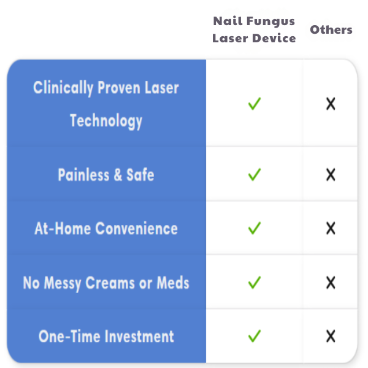The width and height of the screenshot is (368, 368).
Task: Click the At-Home Convenience feature label
Action: point(106,229)
